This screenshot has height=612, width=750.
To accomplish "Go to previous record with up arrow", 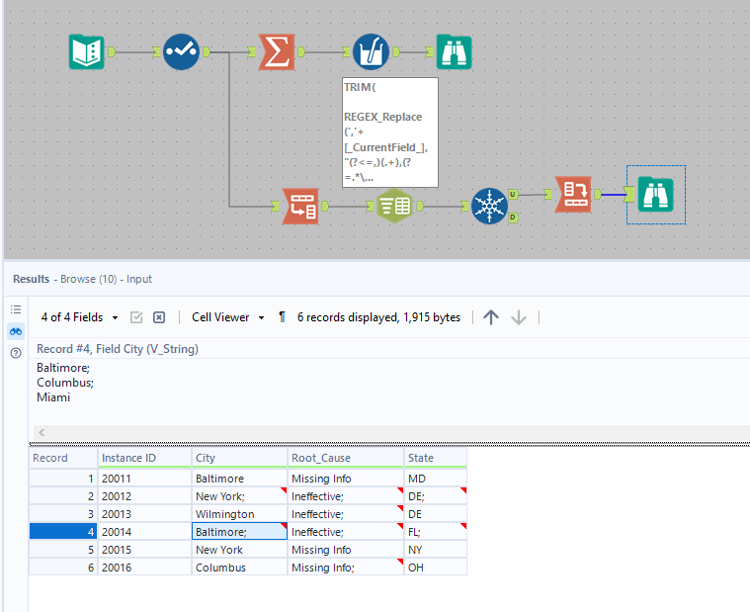I will [491, 317].
